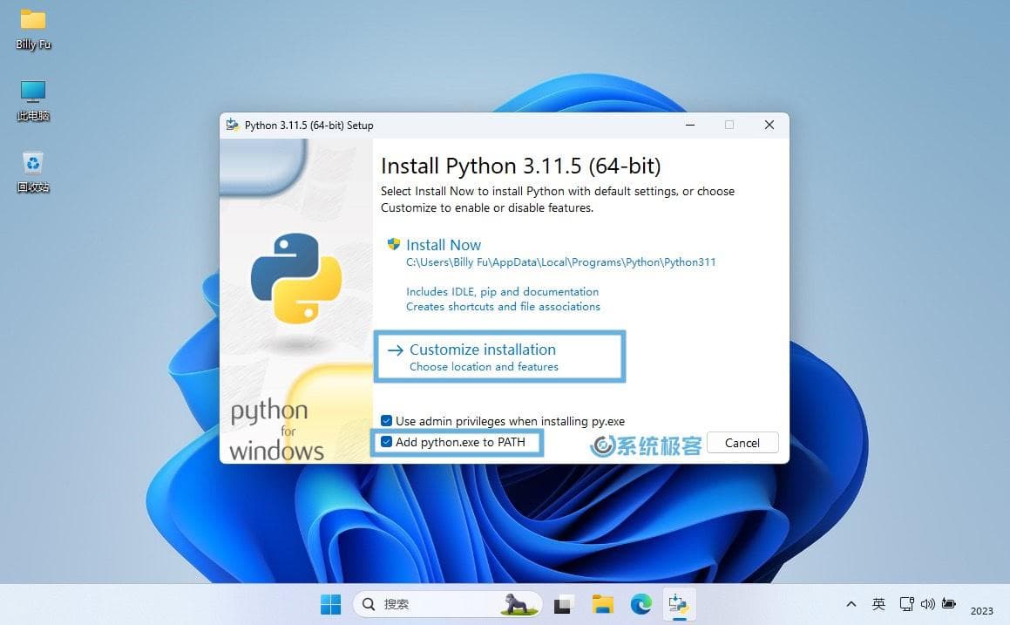
Task: Expand hidden system tray icons chevron
Action: (851, 604)
